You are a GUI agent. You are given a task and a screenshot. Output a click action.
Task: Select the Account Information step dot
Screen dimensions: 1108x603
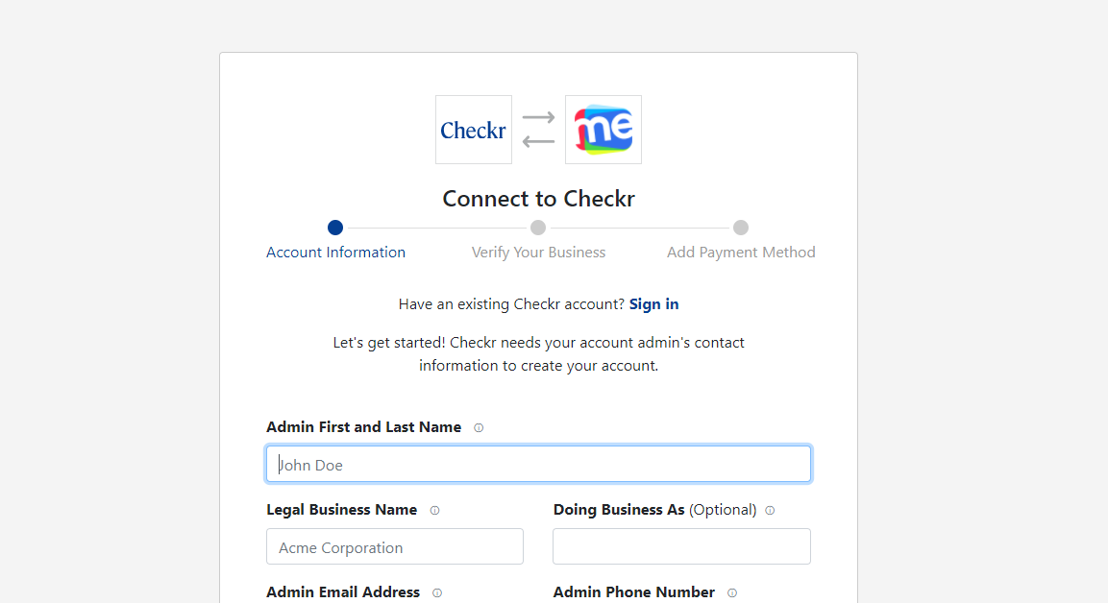[x=335, y=228]
